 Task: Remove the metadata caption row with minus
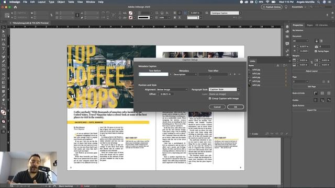[239, 74]
